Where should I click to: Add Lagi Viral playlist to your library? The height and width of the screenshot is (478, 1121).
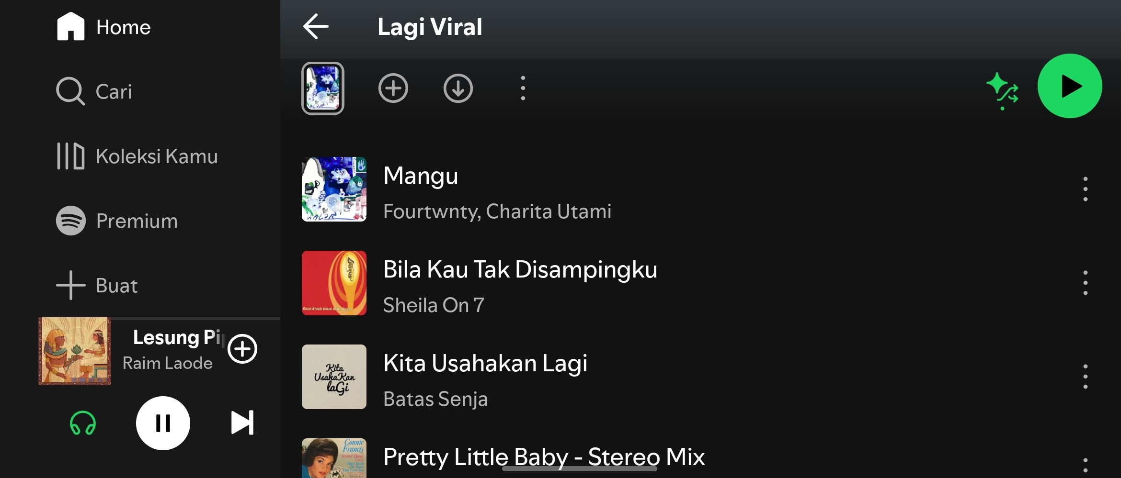coord(393,88)
